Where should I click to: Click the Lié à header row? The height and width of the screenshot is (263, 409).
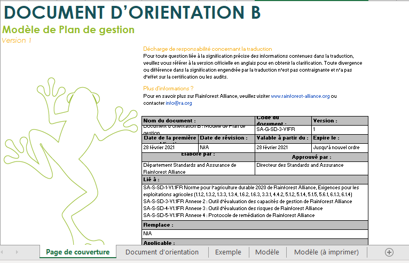(254, 179)
